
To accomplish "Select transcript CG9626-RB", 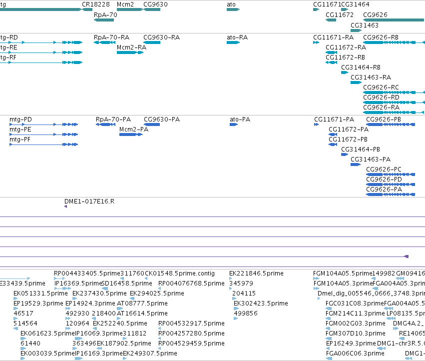I will 381,37.
